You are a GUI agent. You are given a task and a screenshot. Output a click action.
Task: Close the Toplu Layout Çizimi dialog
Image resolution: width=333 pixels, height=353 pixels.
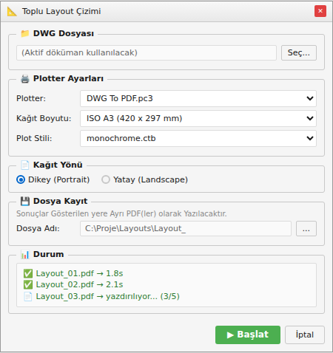(x=320, y=11)
